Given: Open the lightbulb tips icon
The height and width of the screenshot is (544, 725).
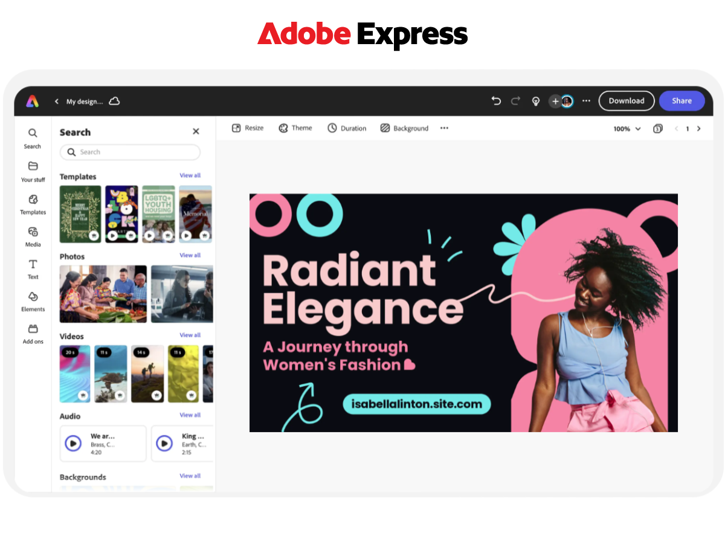Looking at the screenshot, I should click(x=535, y=101).
